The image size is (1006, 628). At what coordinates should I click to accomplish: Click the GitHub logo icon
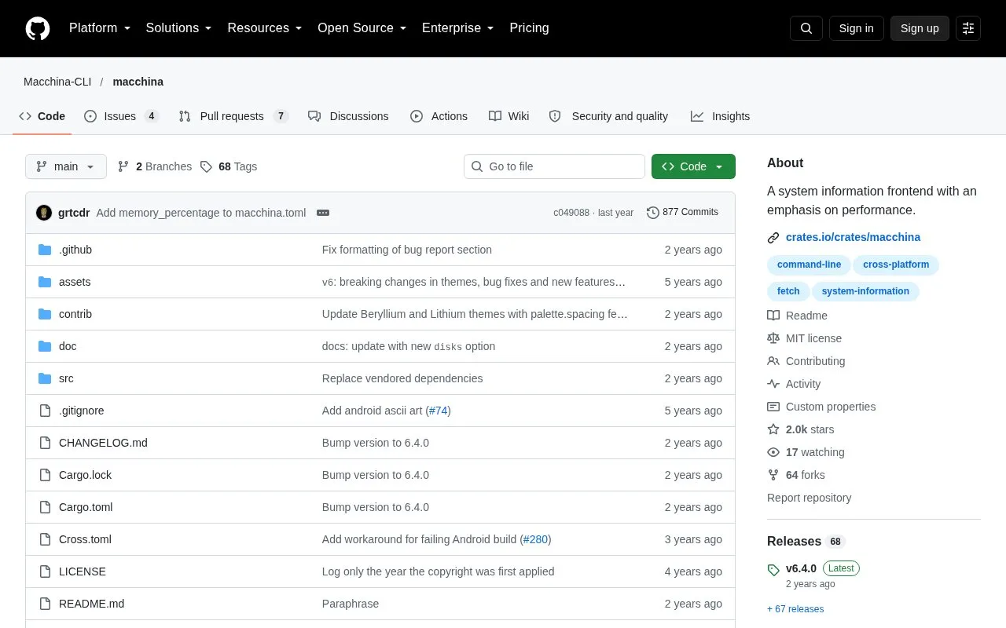[x=38, y=28]
